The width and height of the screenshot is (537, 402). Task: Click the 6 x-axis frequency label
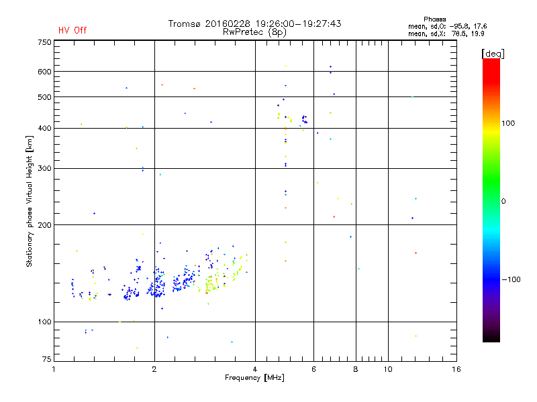313,369
